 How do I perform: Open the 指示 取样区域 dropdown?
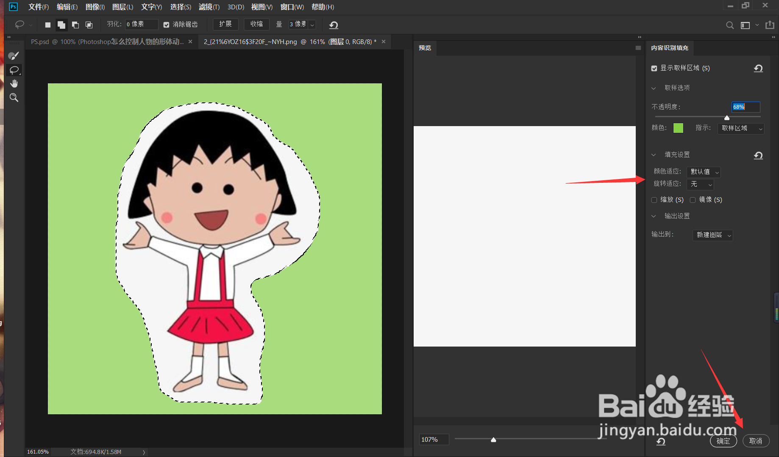tap(740, 128)
